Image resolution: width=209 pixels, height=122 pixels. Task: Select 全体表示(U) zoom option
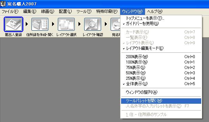(161, 84)
